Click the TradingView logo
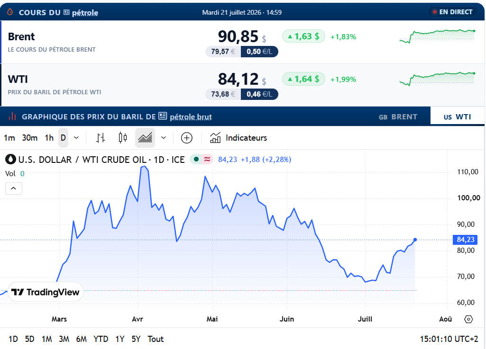 [45, 292]
